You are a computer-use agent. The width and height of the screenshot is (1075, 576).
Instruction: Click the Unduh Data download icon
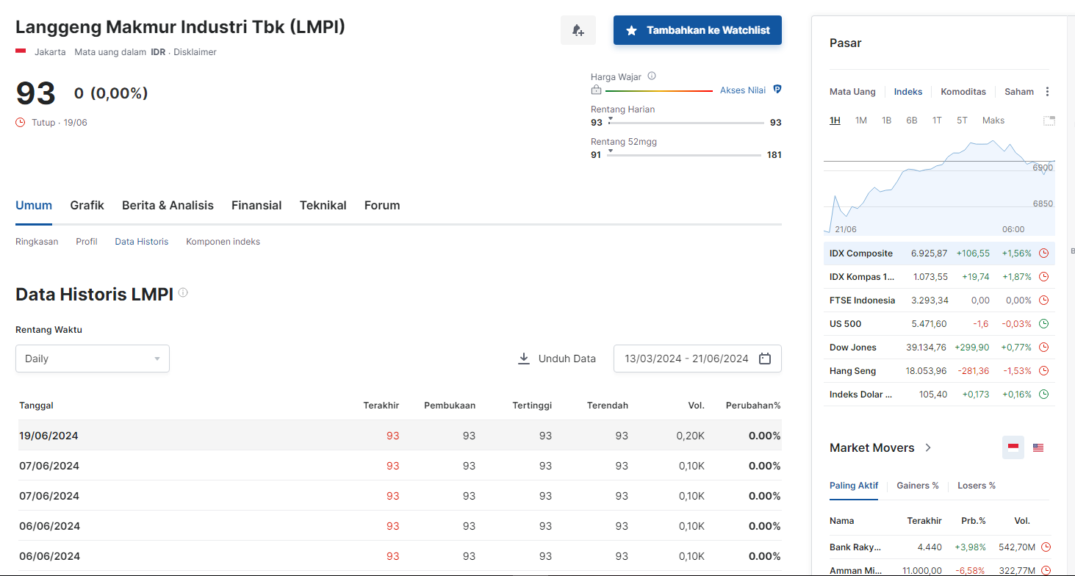tap(524, 359)
